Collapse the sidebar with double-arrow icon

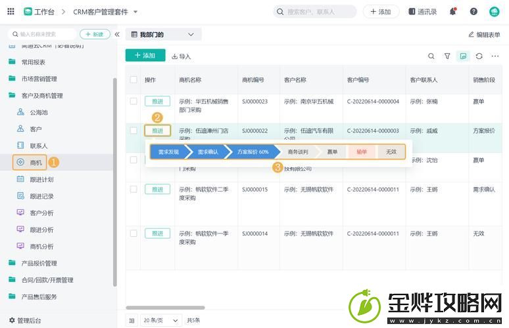tap(117, 34)
